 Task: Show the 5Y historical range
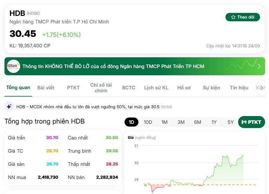230,122
